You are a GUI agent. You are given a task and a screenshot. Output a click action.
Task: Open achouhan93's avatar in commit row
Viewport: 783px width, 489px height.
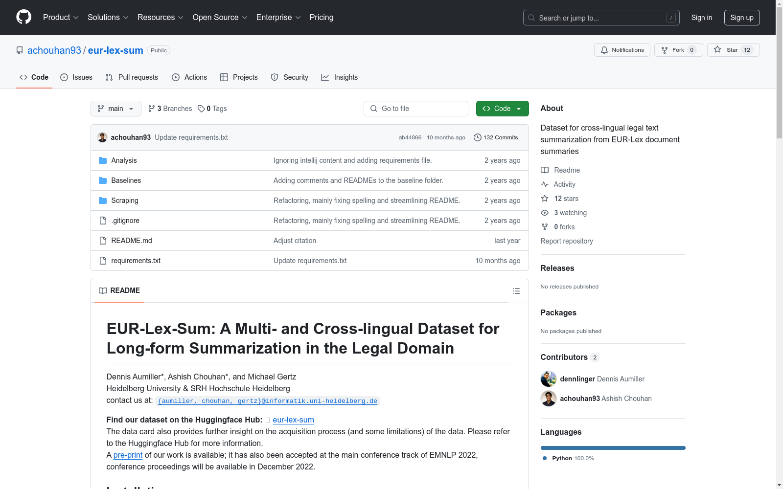(102, 137)
